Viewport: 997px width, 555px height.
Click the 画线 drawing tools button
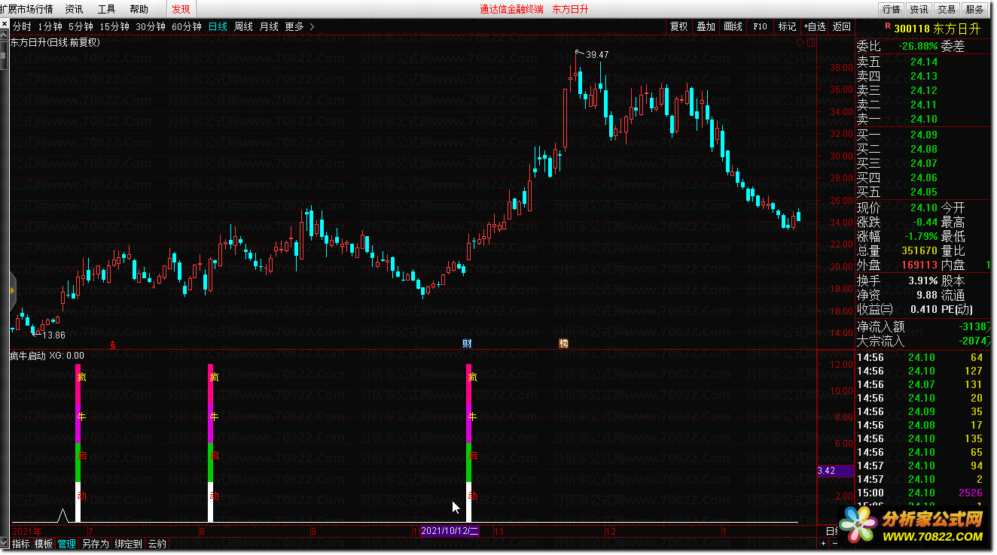733,26
